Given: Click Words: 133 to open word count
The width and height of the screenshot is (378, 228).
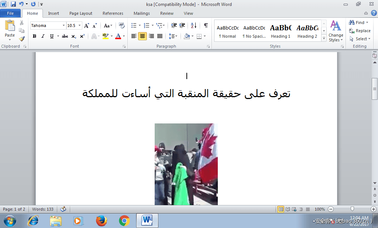Looking at the screenshot, I should pyautogui.click(x=43, y=209).
